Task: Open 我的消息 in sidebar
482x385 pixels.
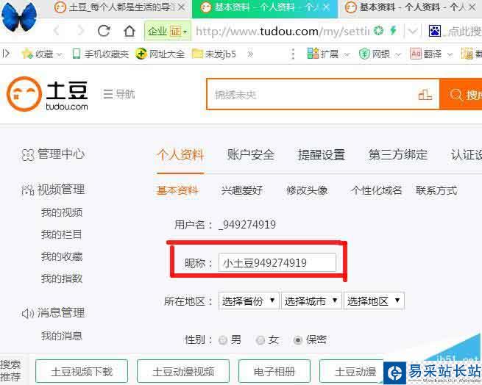Action: tap(62, 336)
